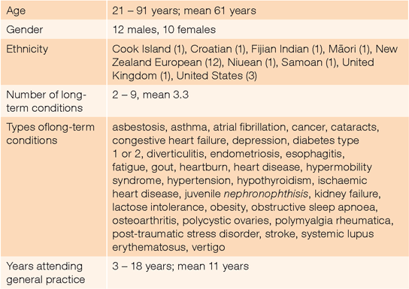The image size is (409, 289).
Task: Select the Years attending general practice label
Action: tap(46, 272)
